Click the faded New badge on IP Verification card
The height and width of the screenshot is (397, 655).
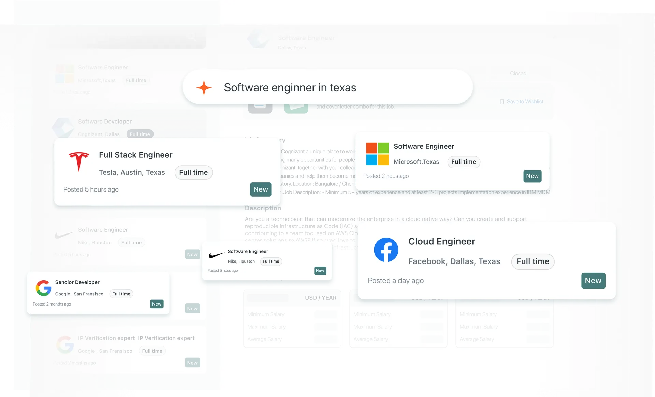192,363
